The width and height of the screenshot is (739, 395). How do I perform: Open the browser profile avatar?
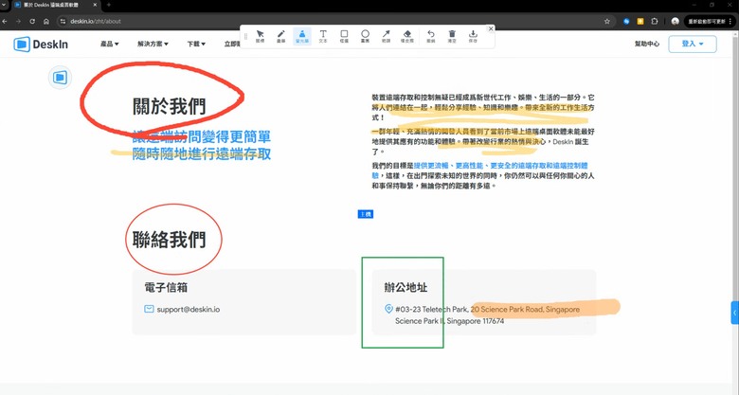tap(675, 21)
